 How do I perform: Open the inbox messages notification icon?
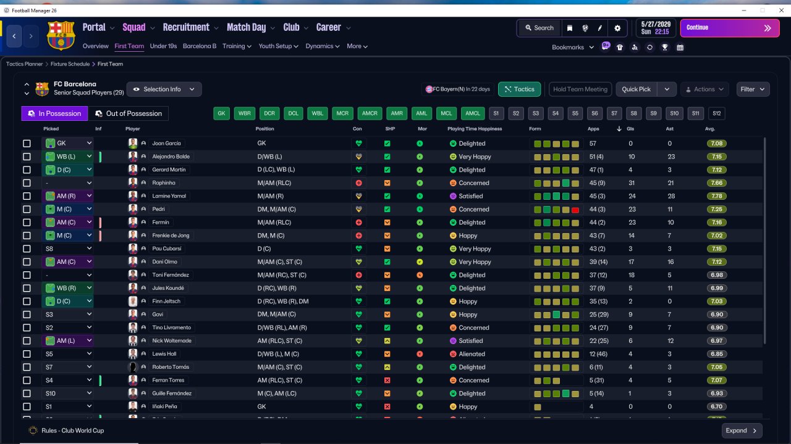[x=605, y=46]
